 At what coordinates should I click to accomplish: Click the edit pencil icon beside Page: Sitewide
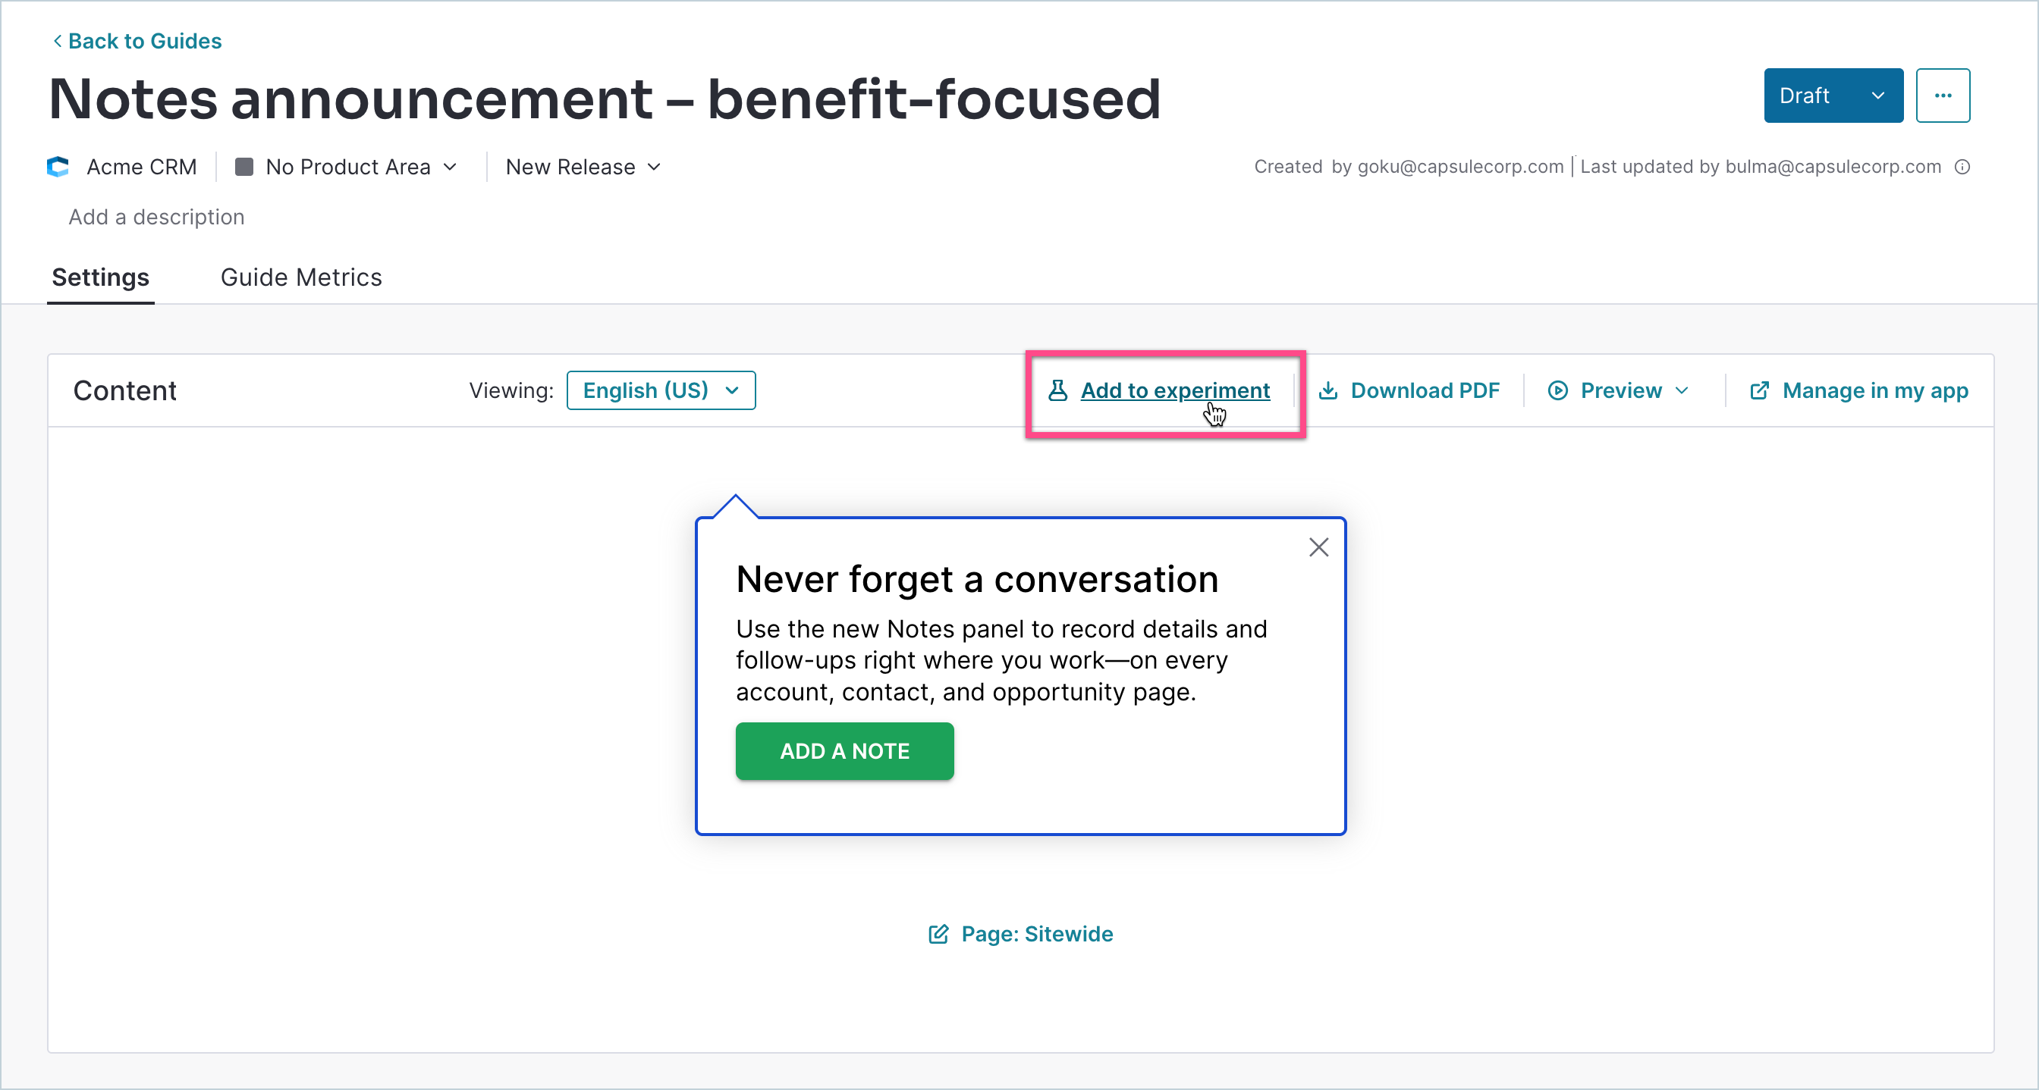[x=938, y=933]
